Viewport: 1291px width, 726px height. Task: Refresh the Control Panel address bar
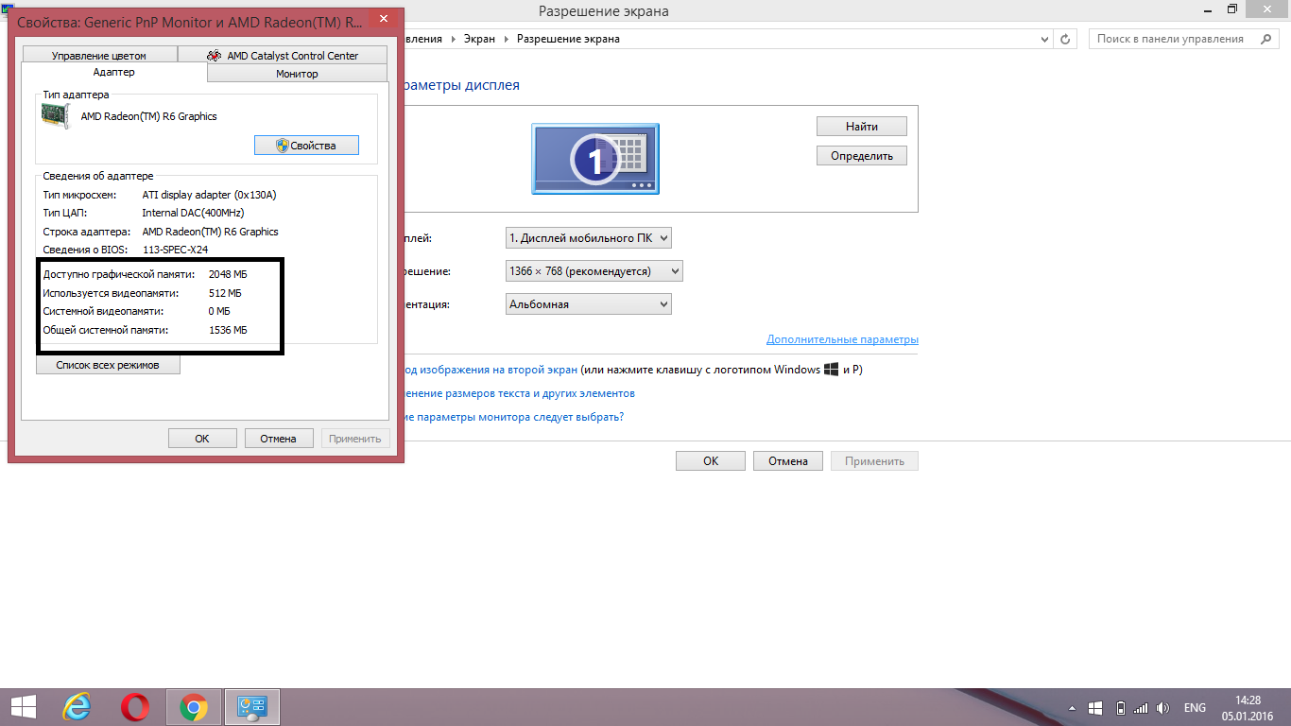[1066, 39]
